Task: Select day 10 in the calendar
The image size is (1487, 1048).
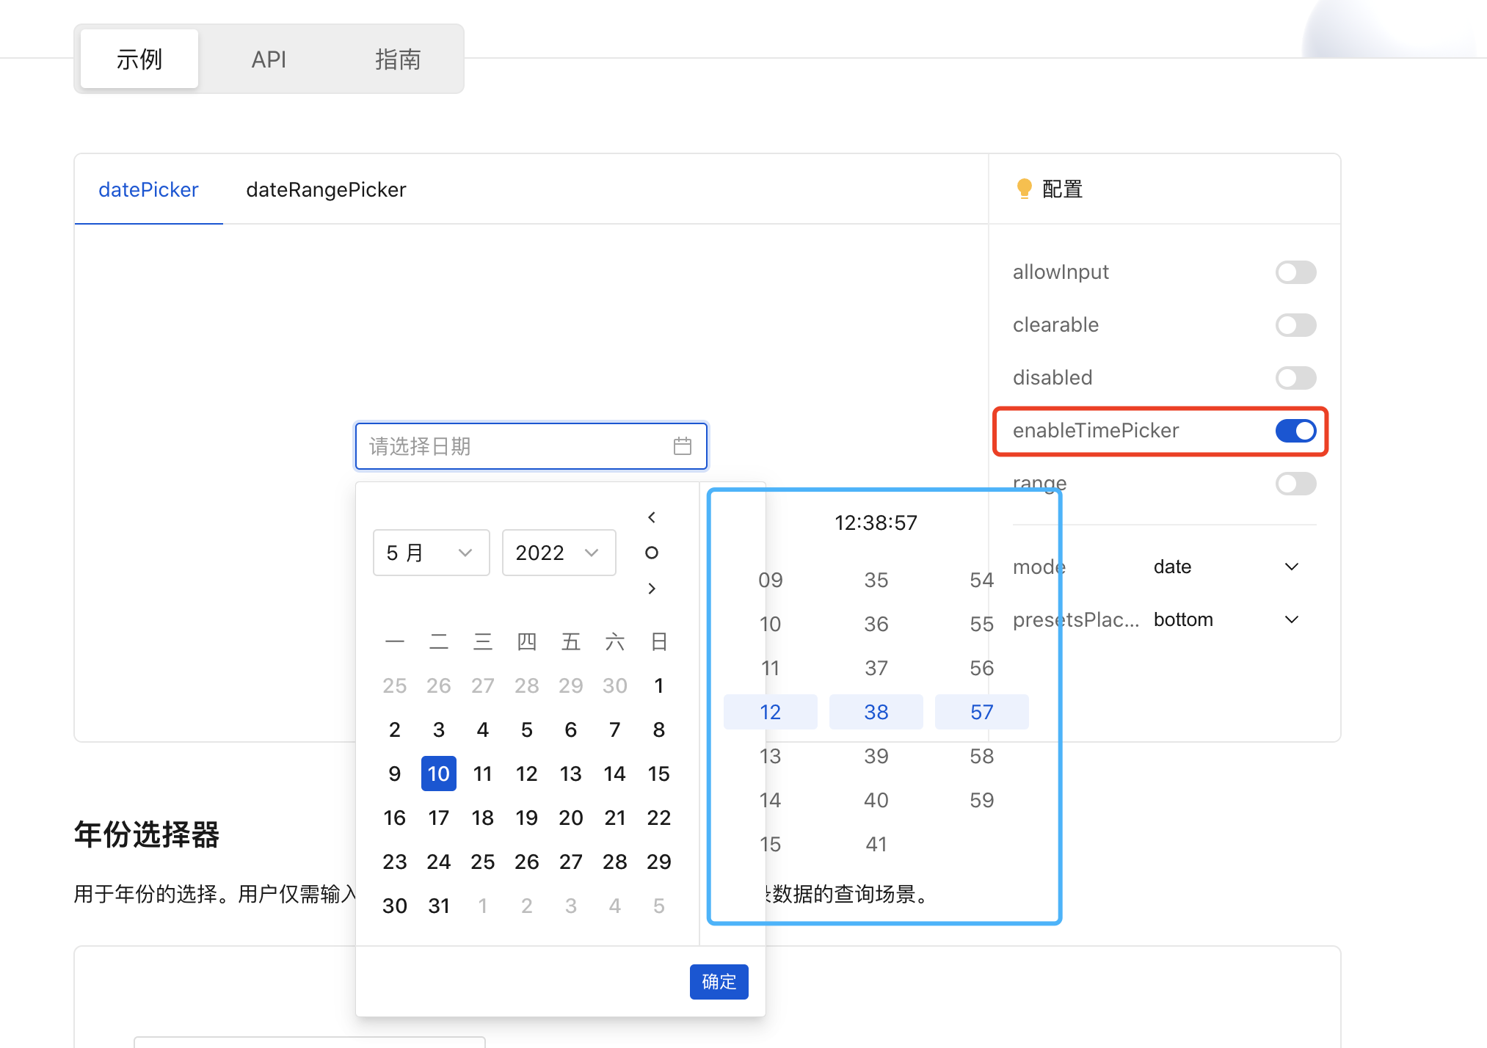Action: tap(438, 773)
